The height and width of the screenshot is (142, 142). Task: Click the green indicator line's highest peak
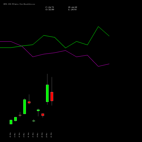click(x=98, y=27)
